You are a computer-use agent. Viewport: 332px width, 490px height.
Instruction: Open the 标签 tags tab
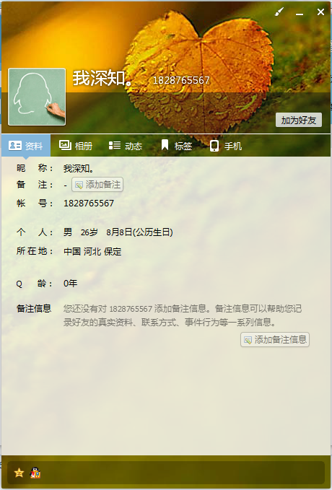pos(176,146)
